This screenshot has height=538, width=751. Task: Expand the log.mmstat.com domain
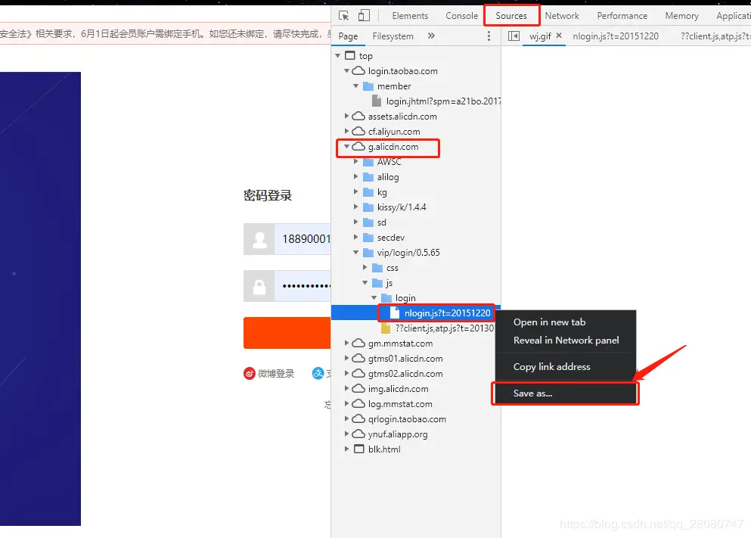point(346,403)
